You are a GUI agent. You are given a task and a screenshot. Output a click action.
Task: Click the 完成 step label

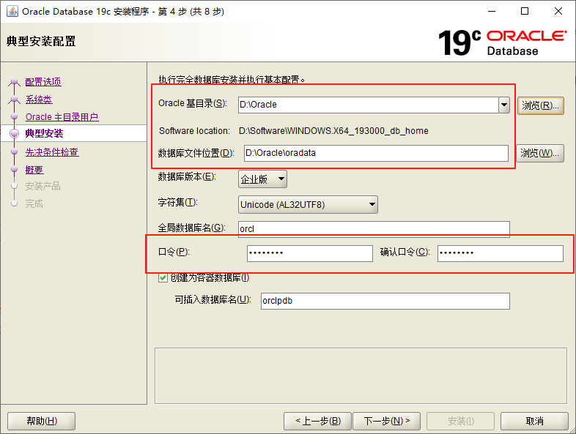coord(34,203)
